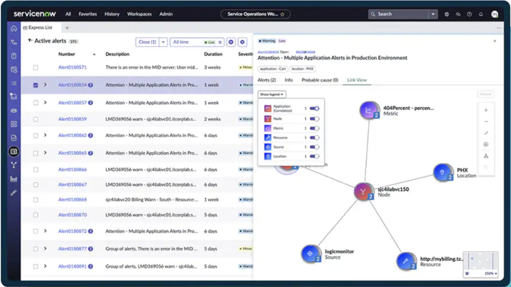
Task: Open the bar chart icon in the sidebar
Action: coord(13,179)
